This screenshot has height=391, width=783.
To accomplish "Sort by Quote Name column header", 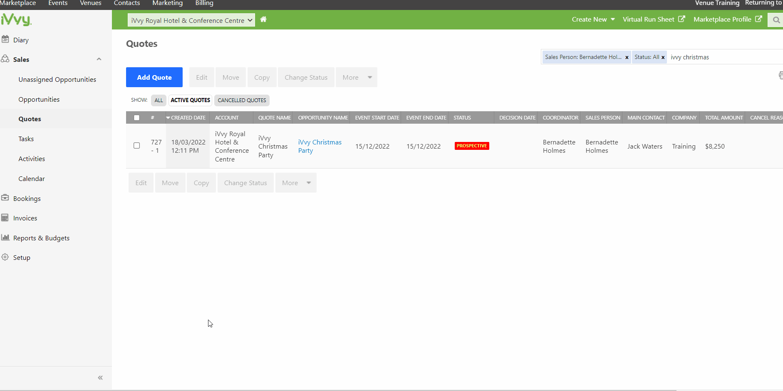I will tap(274, 117).
